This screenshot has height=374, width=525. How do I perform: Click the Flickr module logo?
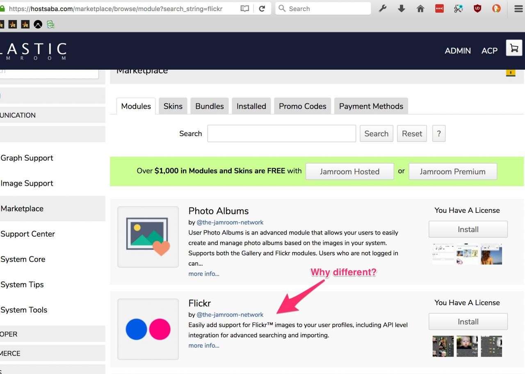pos(148,329)
